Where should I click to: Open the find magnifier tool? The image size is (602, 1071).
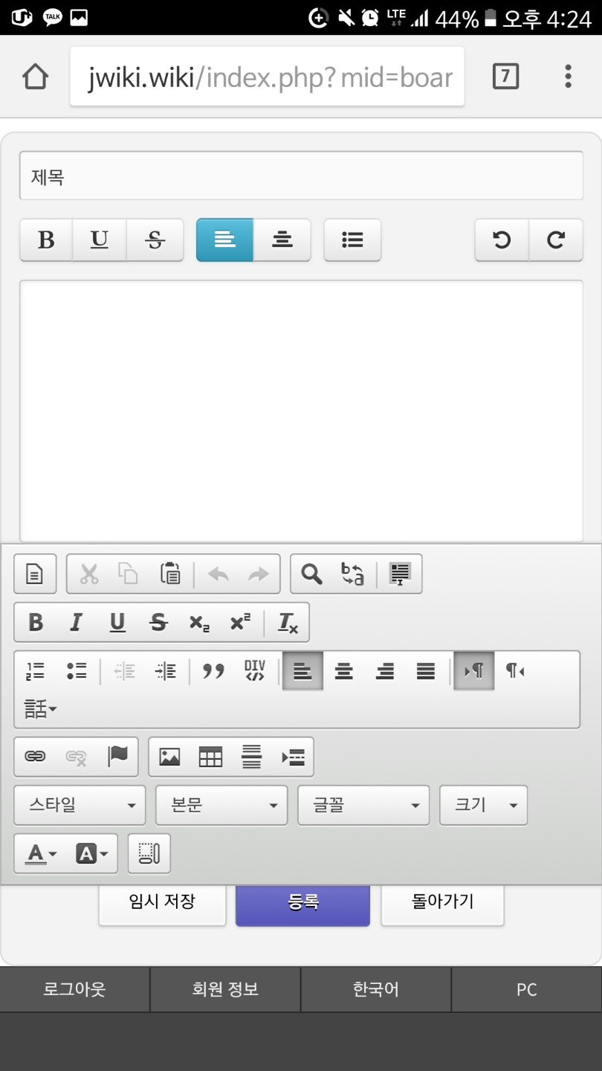(x=311, y=574)
